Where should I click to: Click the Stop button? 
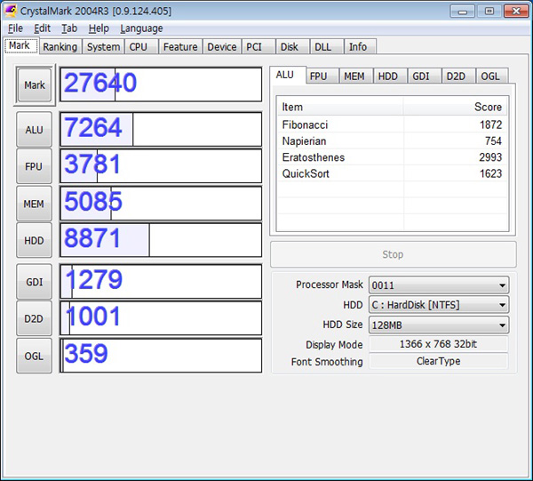[394, 254]
